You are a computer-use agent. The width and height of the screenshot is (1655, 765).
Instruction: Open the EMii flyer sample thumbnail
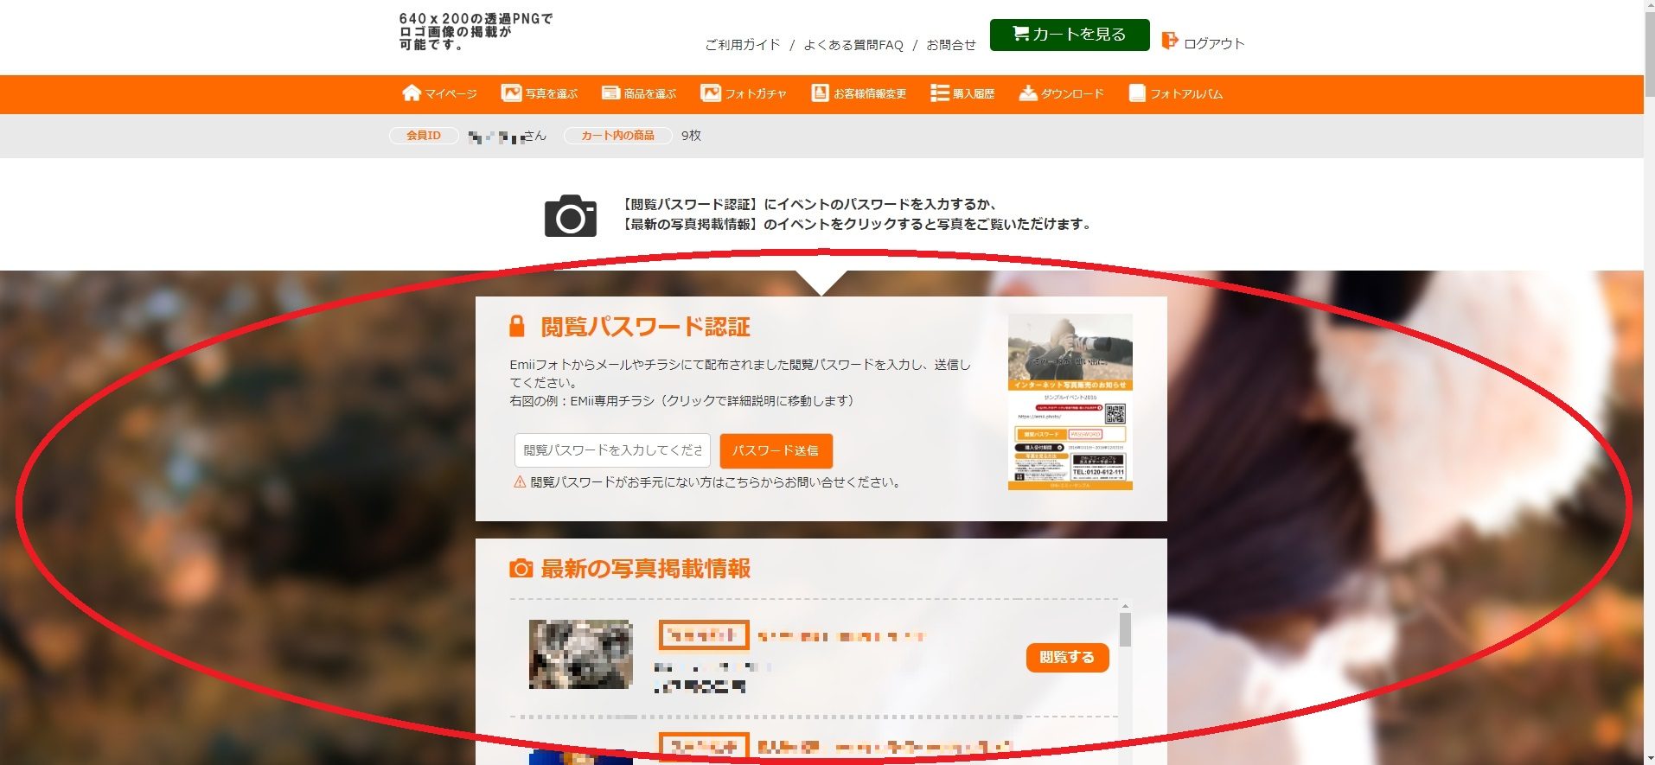point(1070,402)
